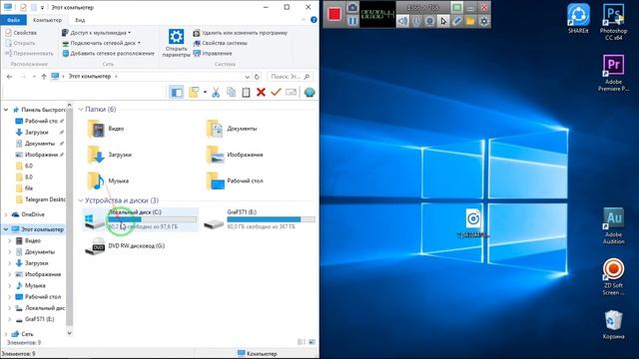This screenshot has width=639, height=359.
Task: Click the clipboard Paste icon
Action: [x=246, y=93]
